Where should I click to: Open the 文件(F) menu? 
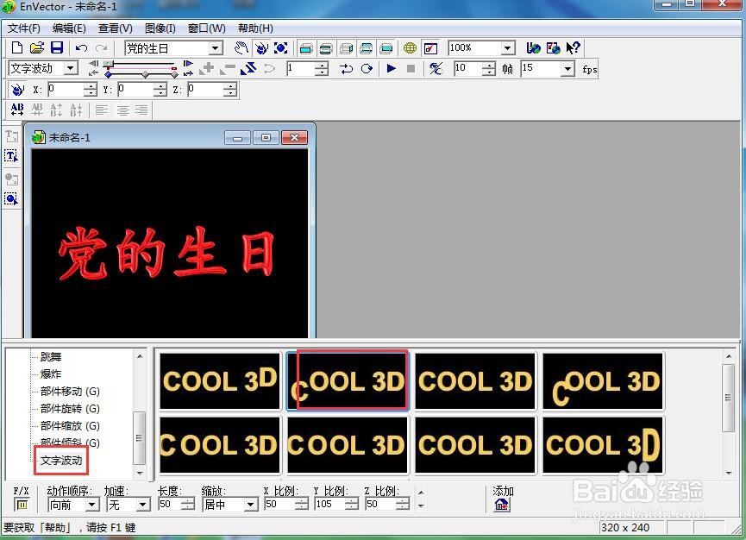[24, 28]
